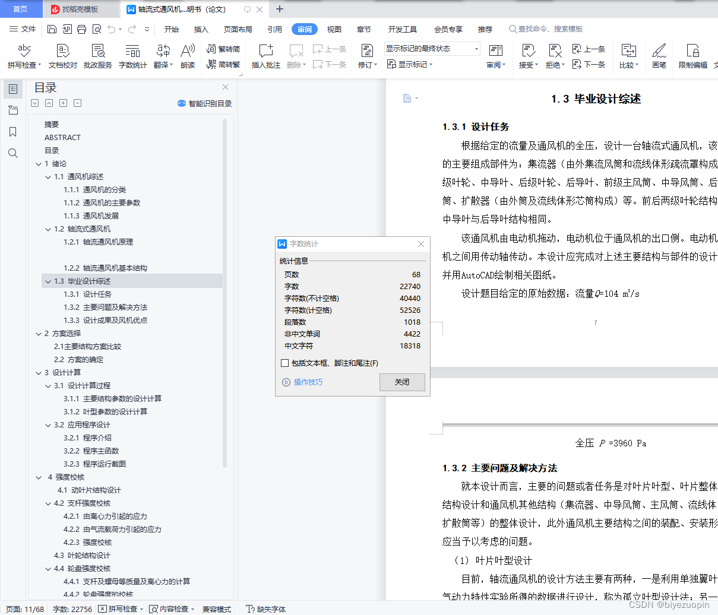This screenshot has width=718, height=615.
Task: Go to next revision with 下一条
Action: 589,64
